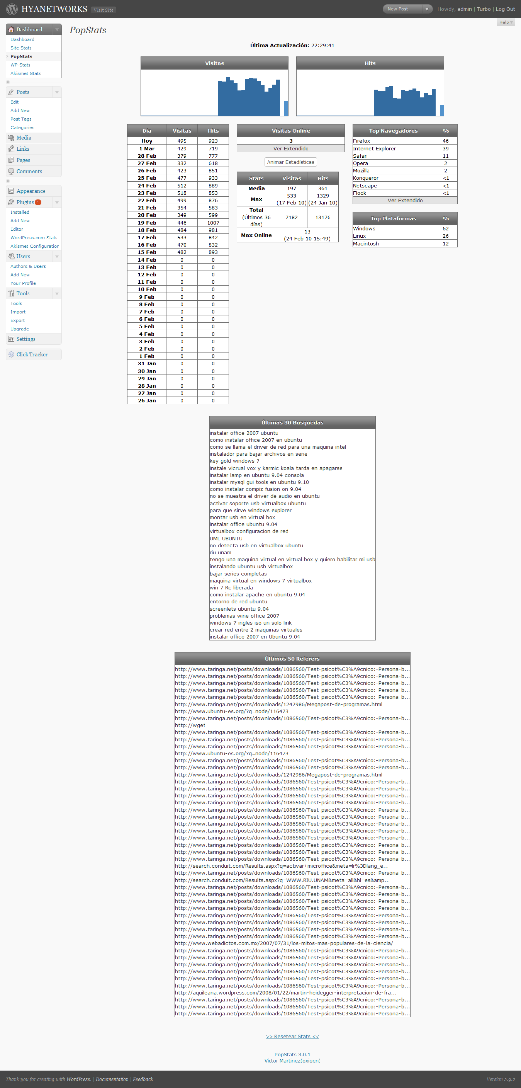Open the admin profile link
521x1088 pixels.
[x=465, y=9]
